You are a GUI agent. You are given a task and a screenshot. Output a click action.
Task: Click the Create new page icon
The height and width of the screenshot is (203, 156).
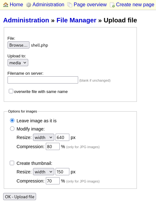pos(112,5)
